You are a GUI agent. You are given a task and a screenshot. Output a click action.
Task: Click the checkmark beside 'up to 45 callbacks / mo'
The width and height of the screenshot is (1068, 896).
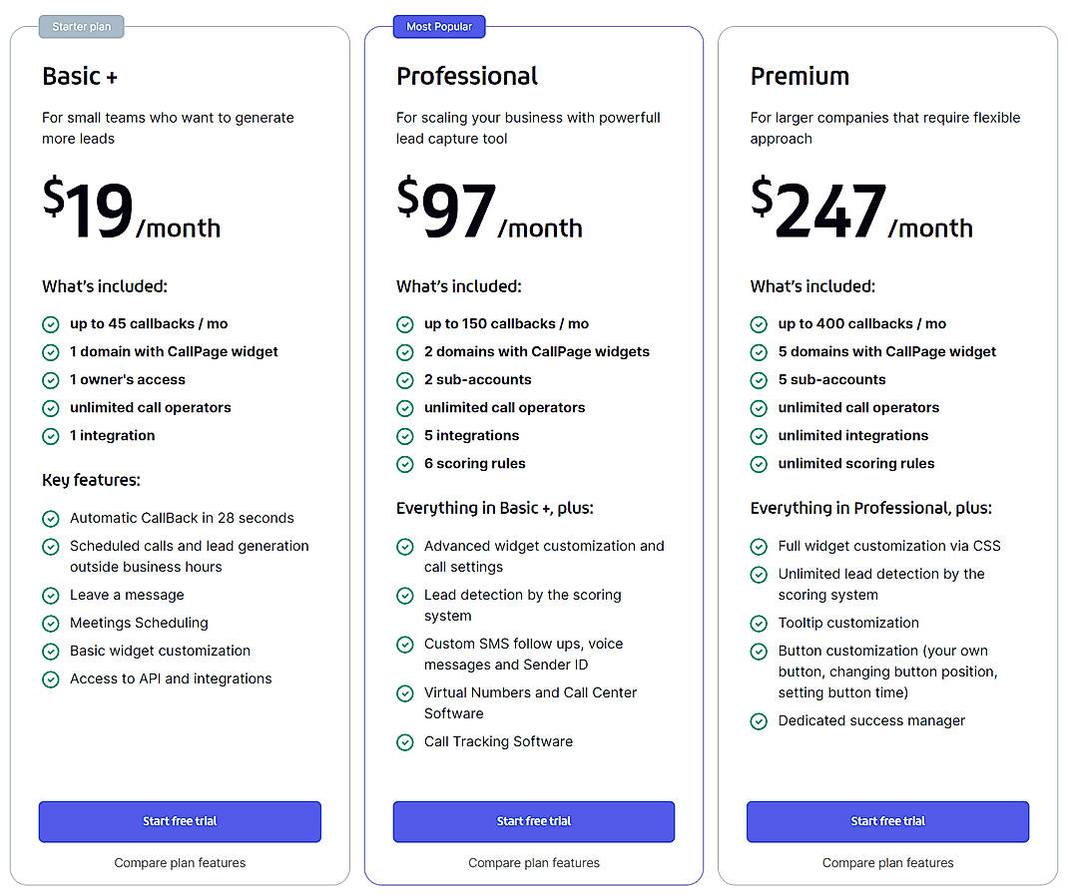coord(51,324)
